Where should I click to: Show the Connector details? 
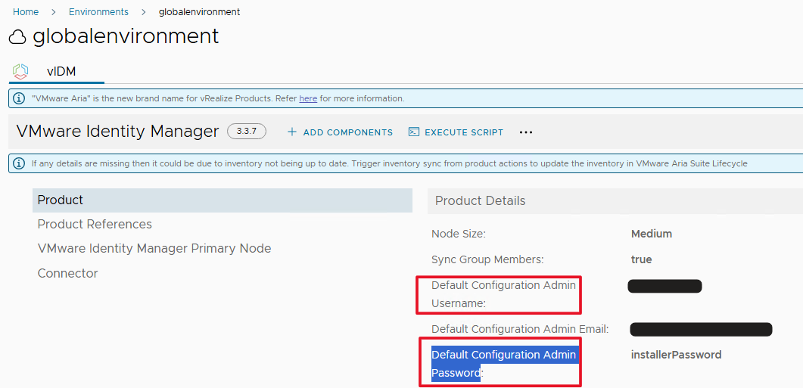pos(67,274)
